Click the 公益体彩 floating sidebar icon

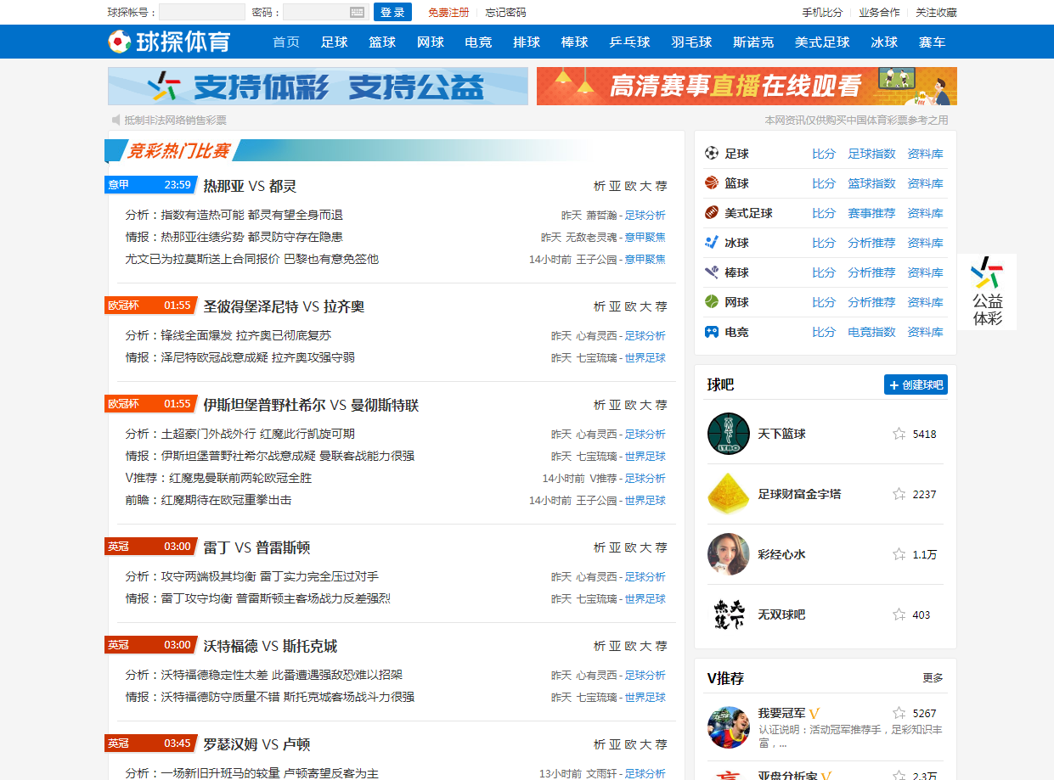987,291
